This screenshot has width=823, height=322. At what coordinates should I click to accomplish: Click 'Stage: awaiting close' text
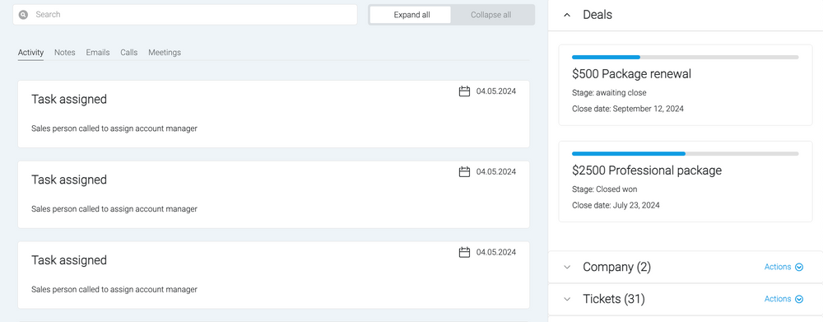609,92
